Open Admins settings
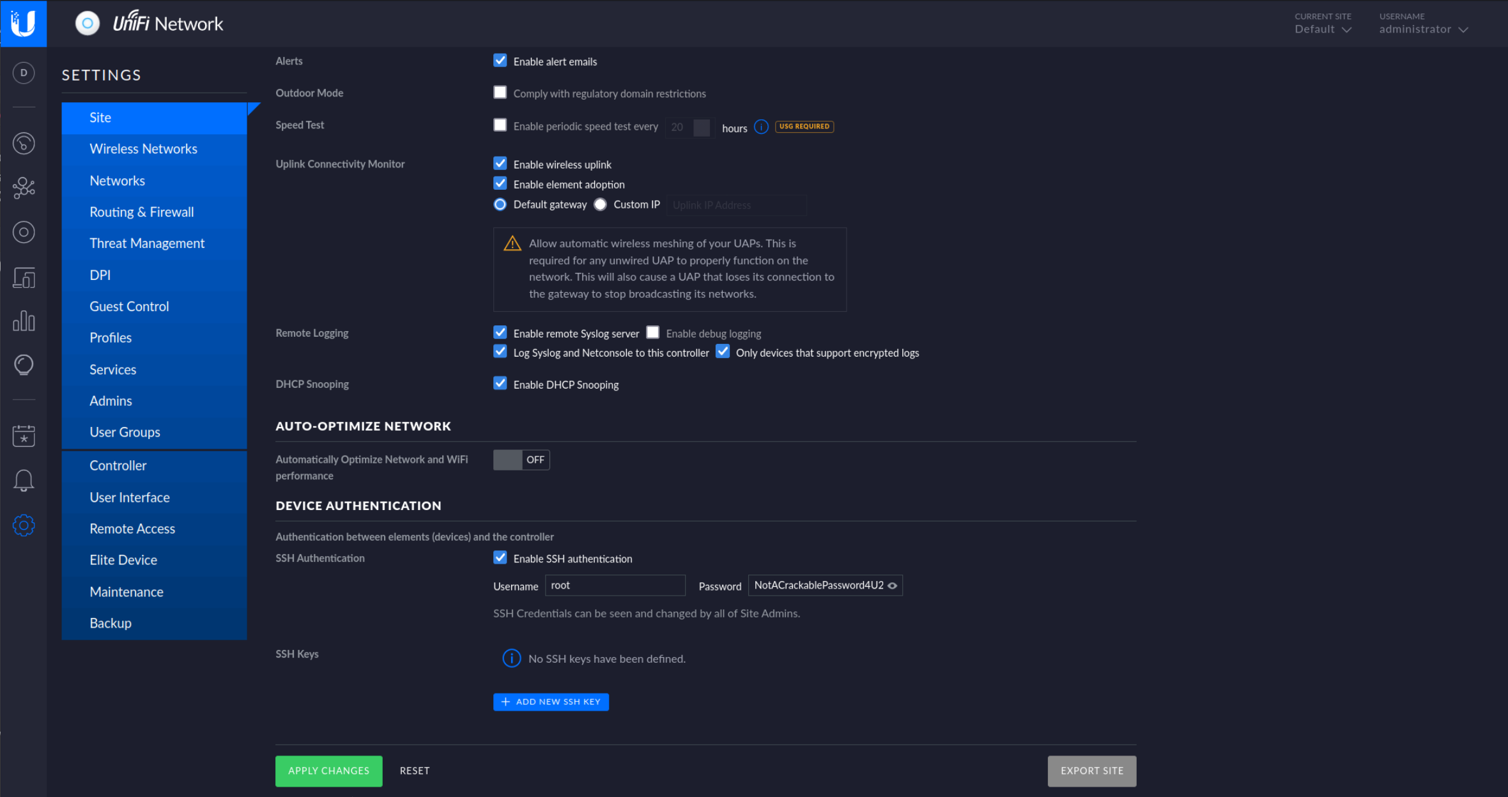Viewport: 1508px width, 797px height. tap(154, 401)
